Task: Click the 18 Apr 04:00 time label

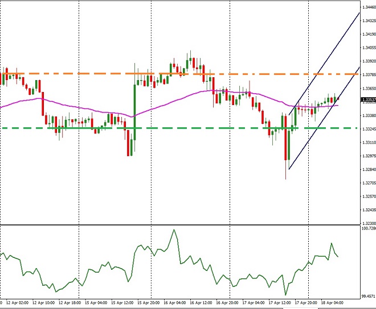Action: [x=332, y=303]
